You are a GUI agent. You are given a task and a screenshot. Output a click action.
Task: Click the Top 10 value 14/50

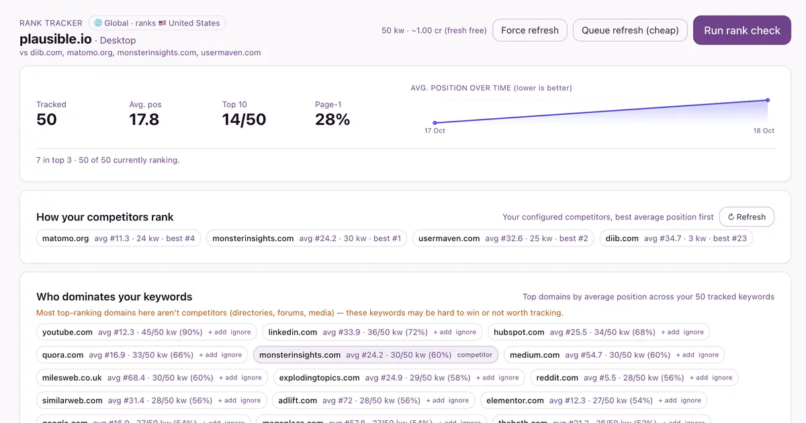coord(244,120)
